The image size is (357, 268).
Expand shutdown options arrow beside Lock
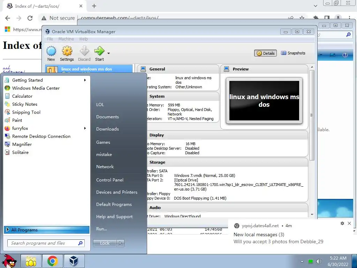click(120, 243)
